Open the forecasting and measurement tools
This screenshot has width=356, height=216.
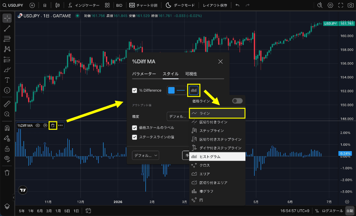point(7,59)
